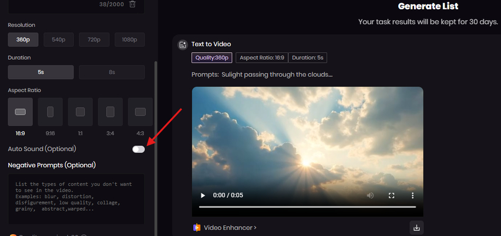Toggle Auto Sound switch
Image resolution: width=501 pixels, height=236 pixels.
pos(139,149)
